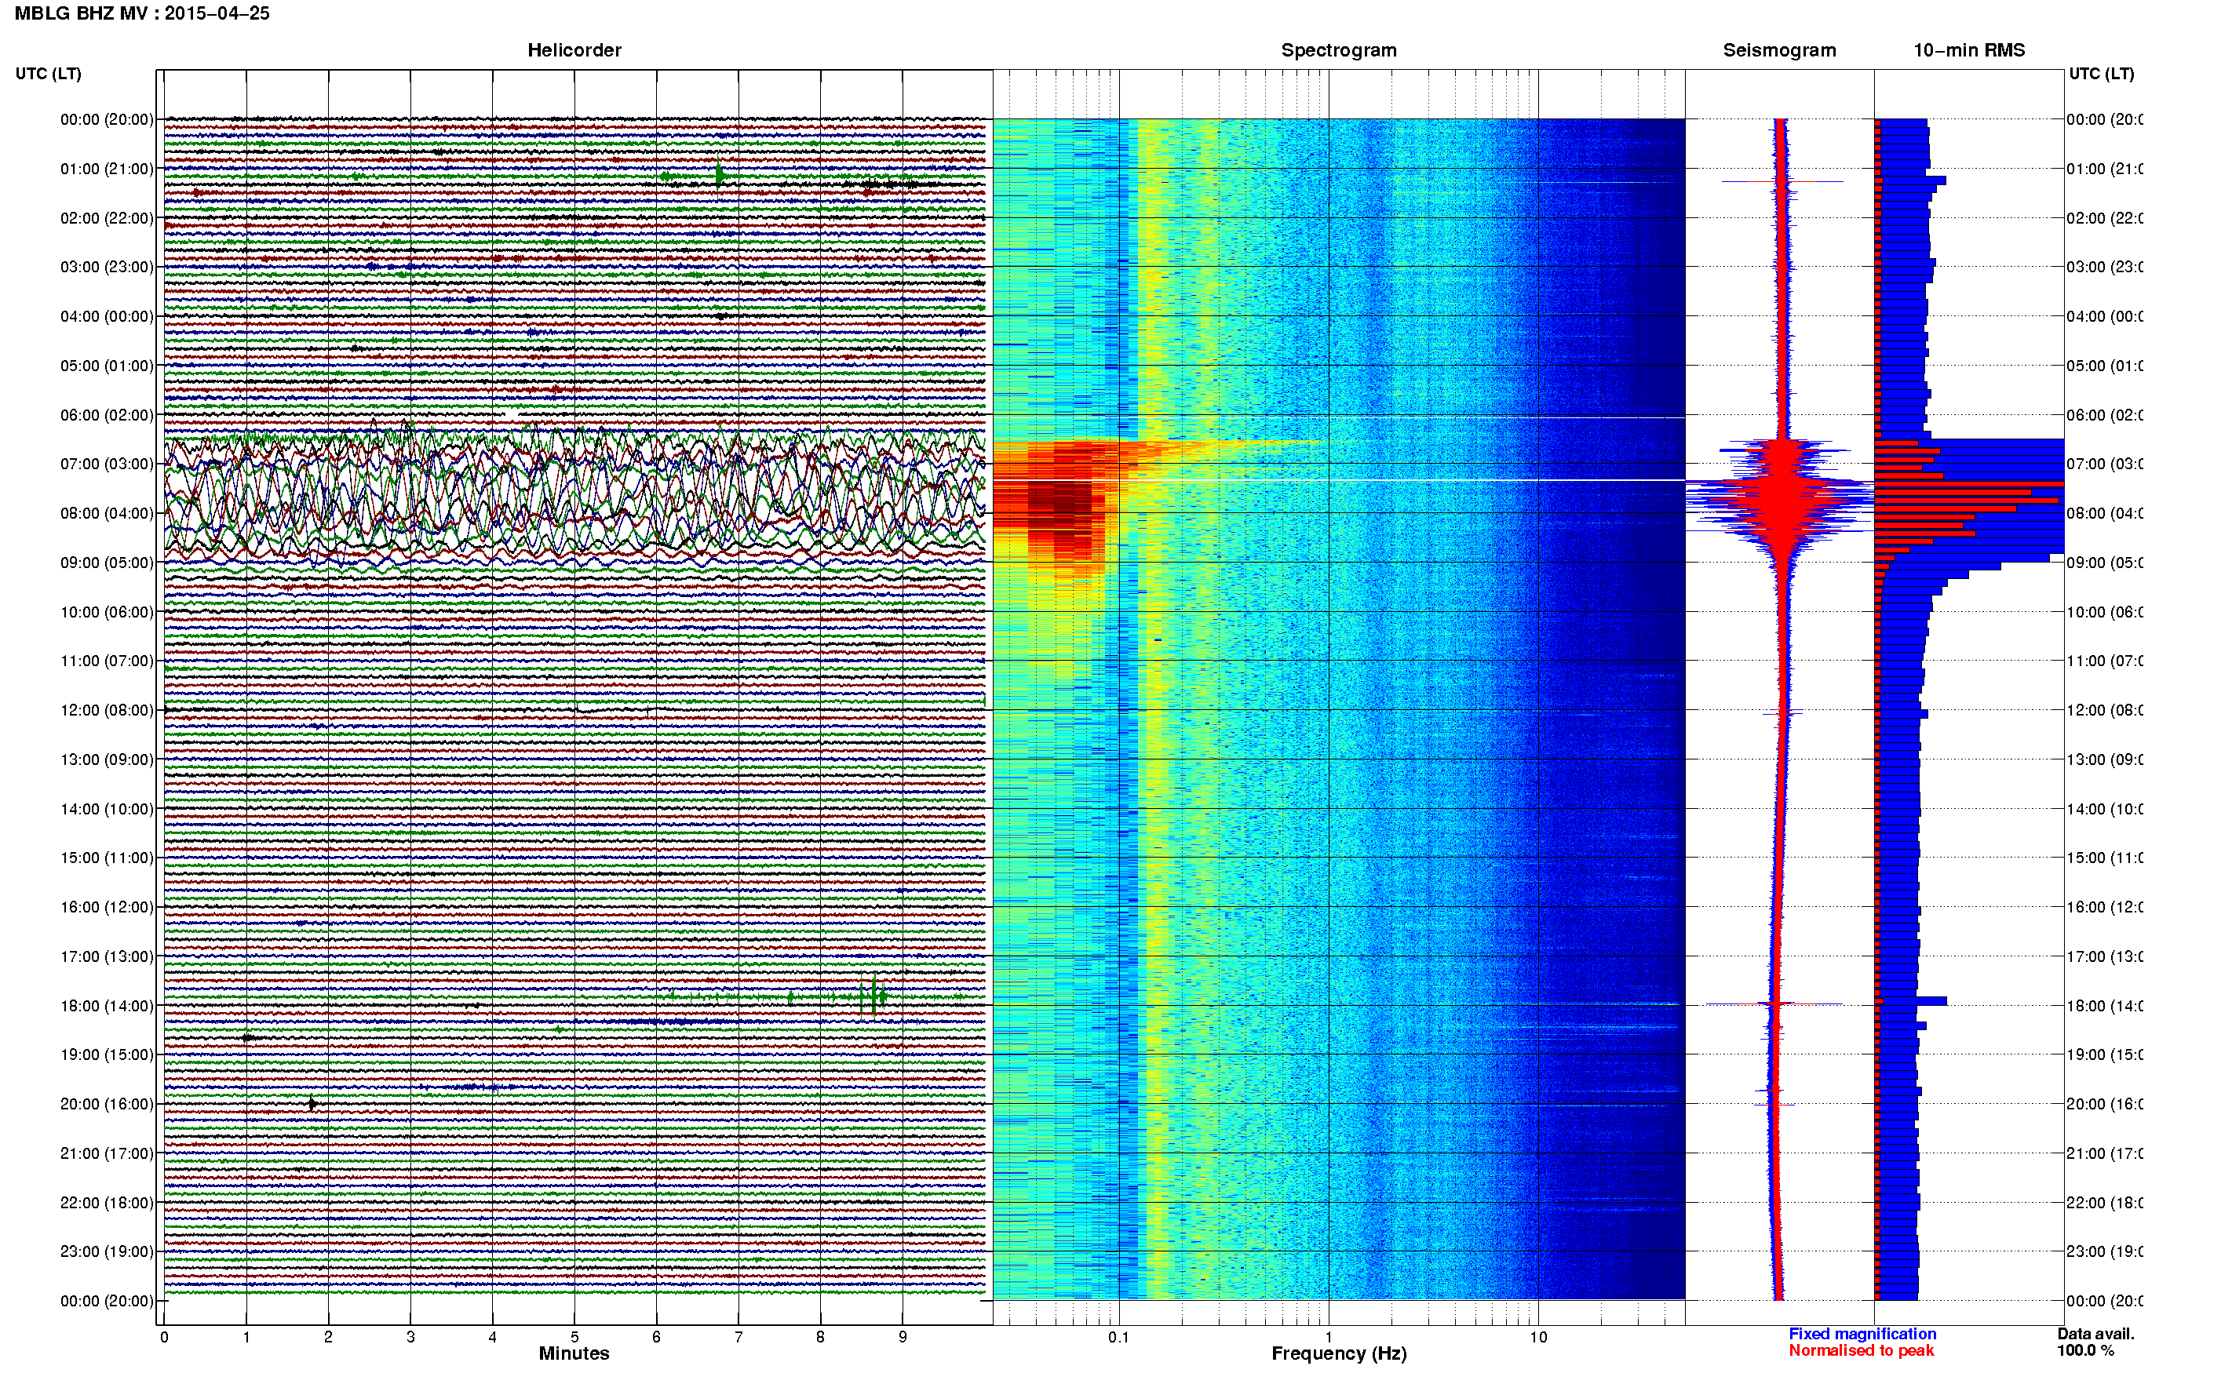The image size is (2232, 1395).
Task: Click the 10-min RMS heading
Action: coord(1969,51)
